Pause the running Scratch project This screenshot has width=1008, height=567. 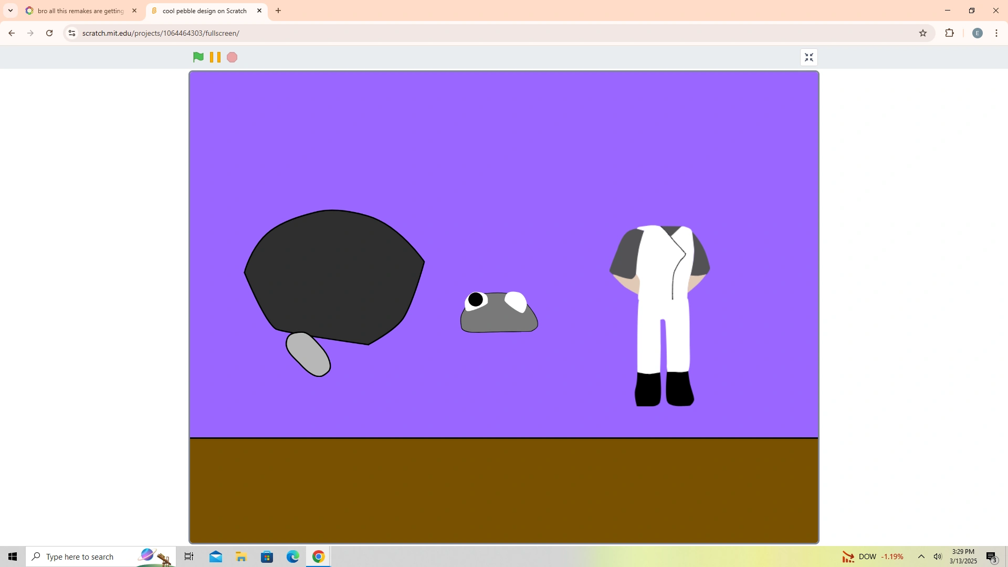pos(215,57)
